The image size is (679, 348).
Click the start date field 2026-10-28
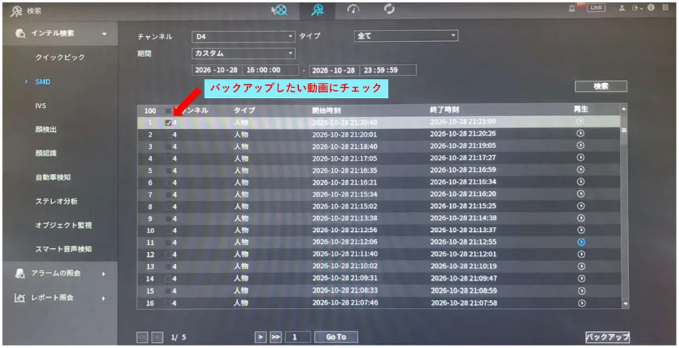pos(216,70)
